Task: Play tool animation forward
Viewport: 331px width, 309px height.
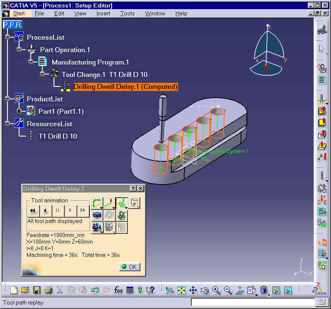Action: (71, 210)
